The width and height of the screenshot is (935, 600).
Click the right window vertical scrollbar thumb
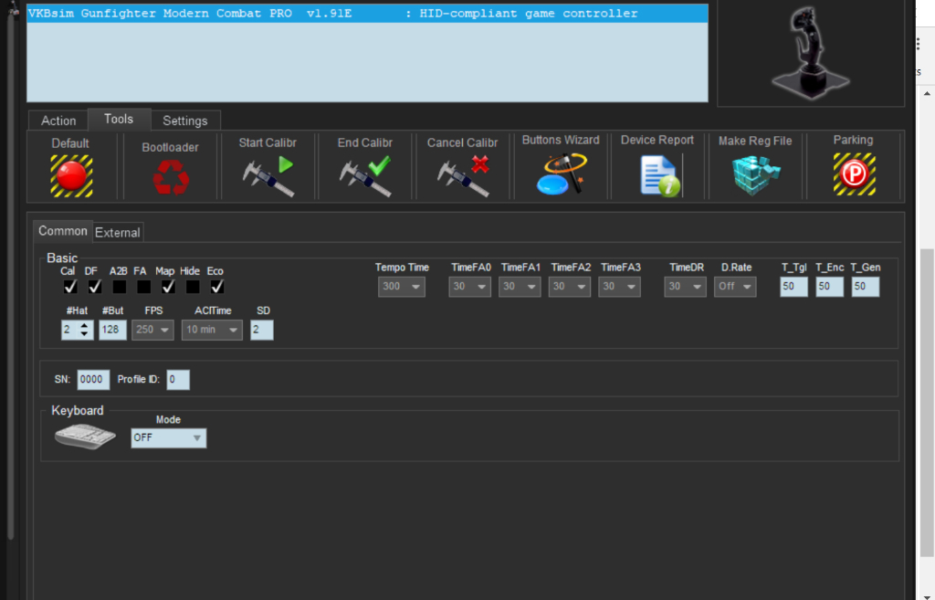pyautogui.click(x=927, y=403)
